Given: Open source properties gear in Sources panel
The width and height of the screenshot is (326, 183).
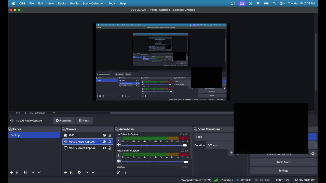Looking at the screenshot, I should [79, 172].
